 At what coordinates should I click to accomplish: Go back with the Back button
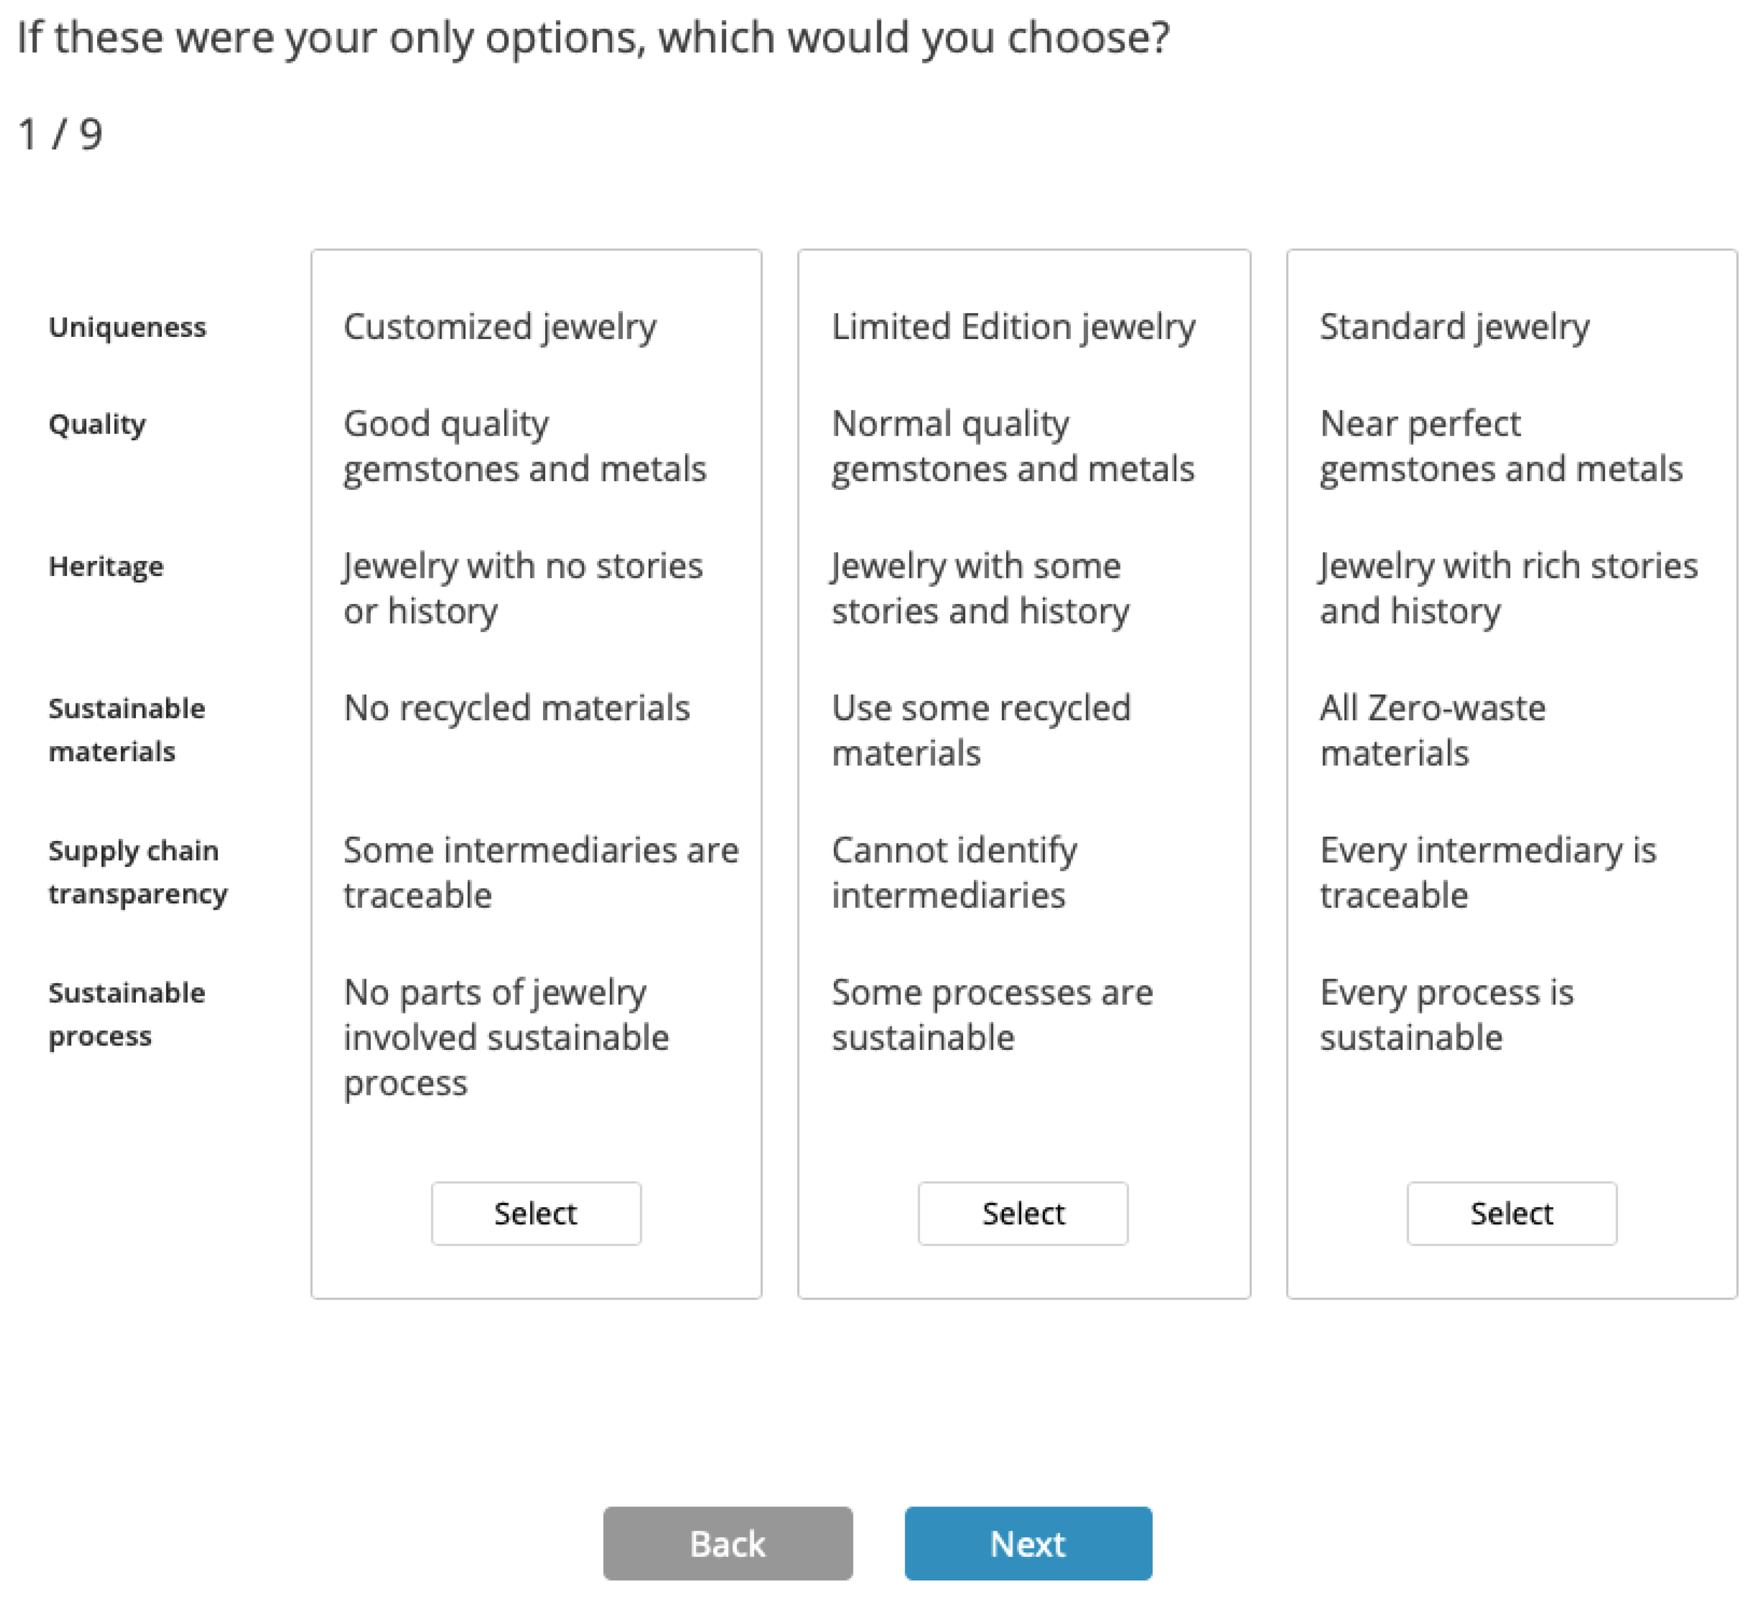[727, 1543]
